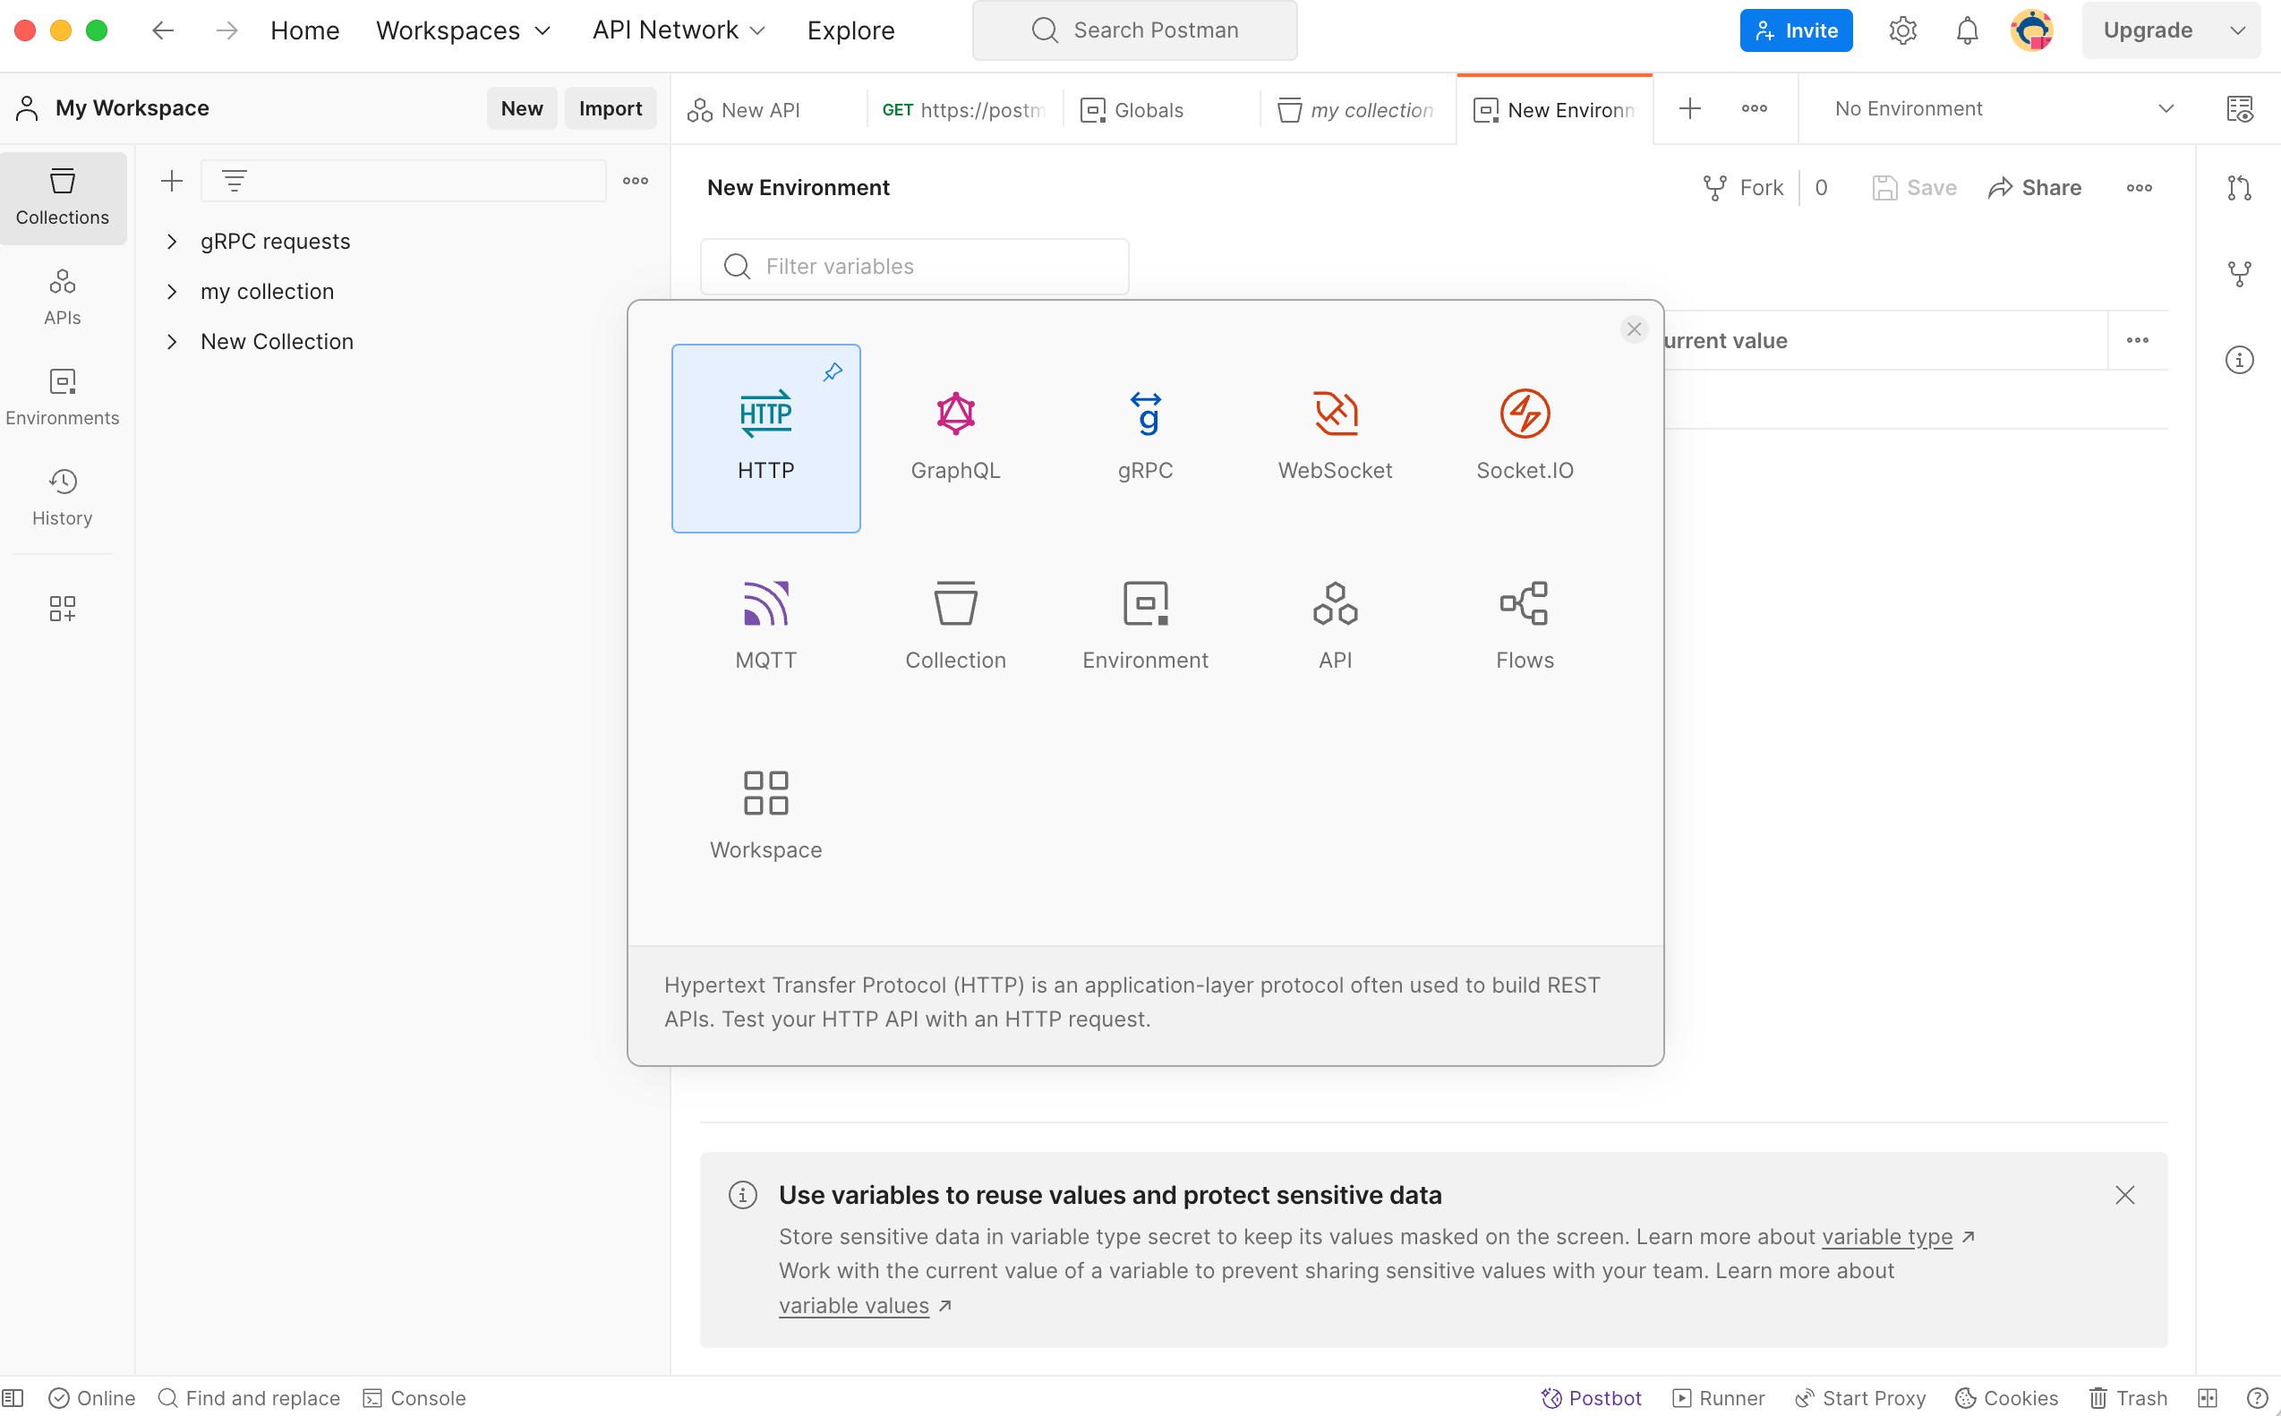
Task: Open the variable values link
Action: tap(853, 1304)
